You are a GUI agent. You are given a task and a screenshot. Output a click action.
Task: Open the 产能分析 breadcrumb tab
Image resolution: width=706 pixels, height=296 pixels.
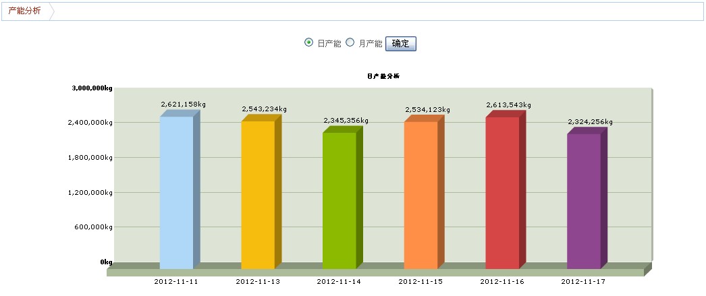[24, 11]
